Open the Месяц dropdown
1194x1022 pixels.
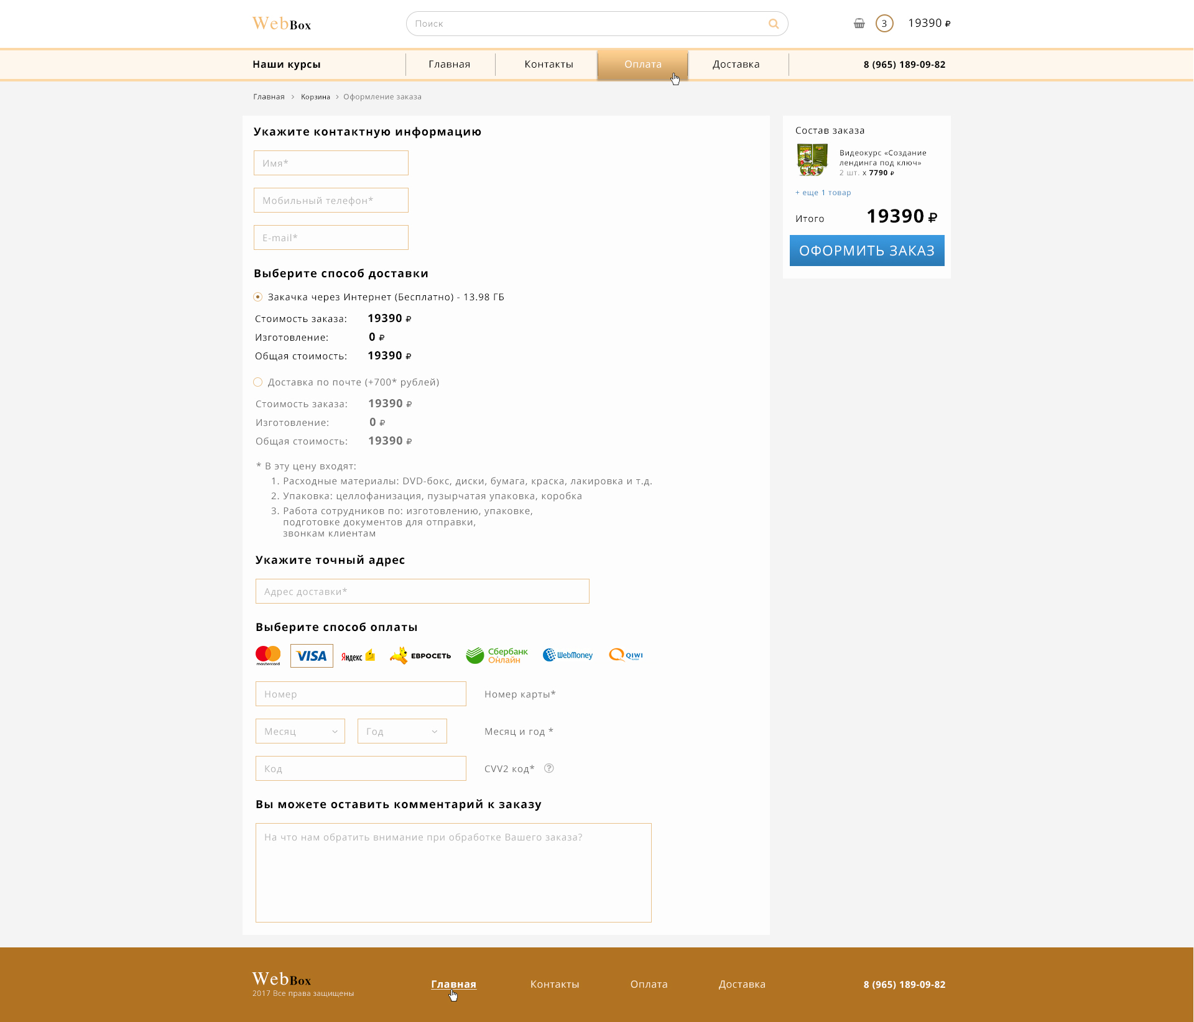pyautogui.click(x=300, y=731)
